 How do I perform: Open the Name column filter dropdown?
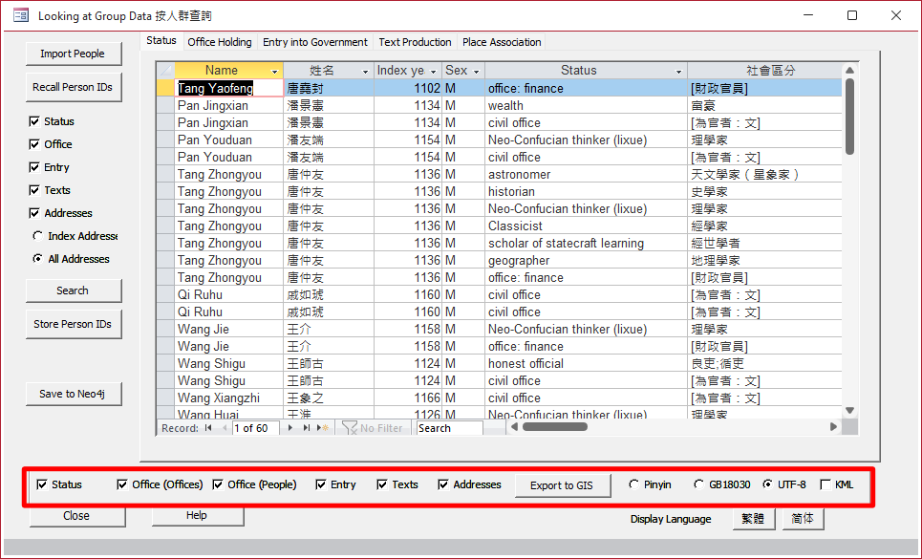275,71
